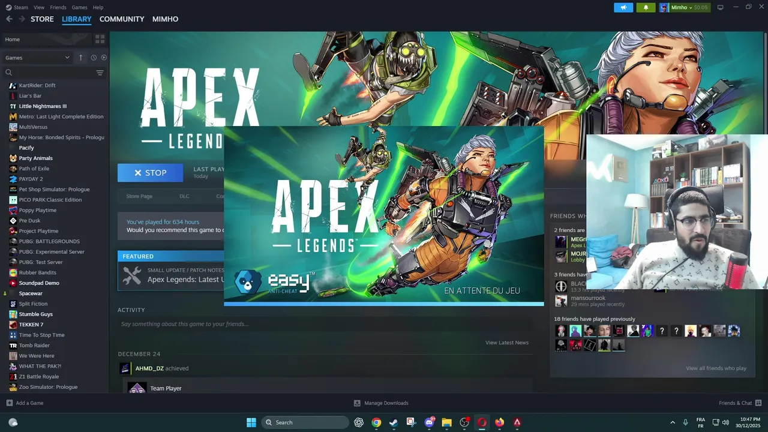Select Soundpad Demo
The height and width of the screenshot is (432, 768).
[x=39, y=283]
